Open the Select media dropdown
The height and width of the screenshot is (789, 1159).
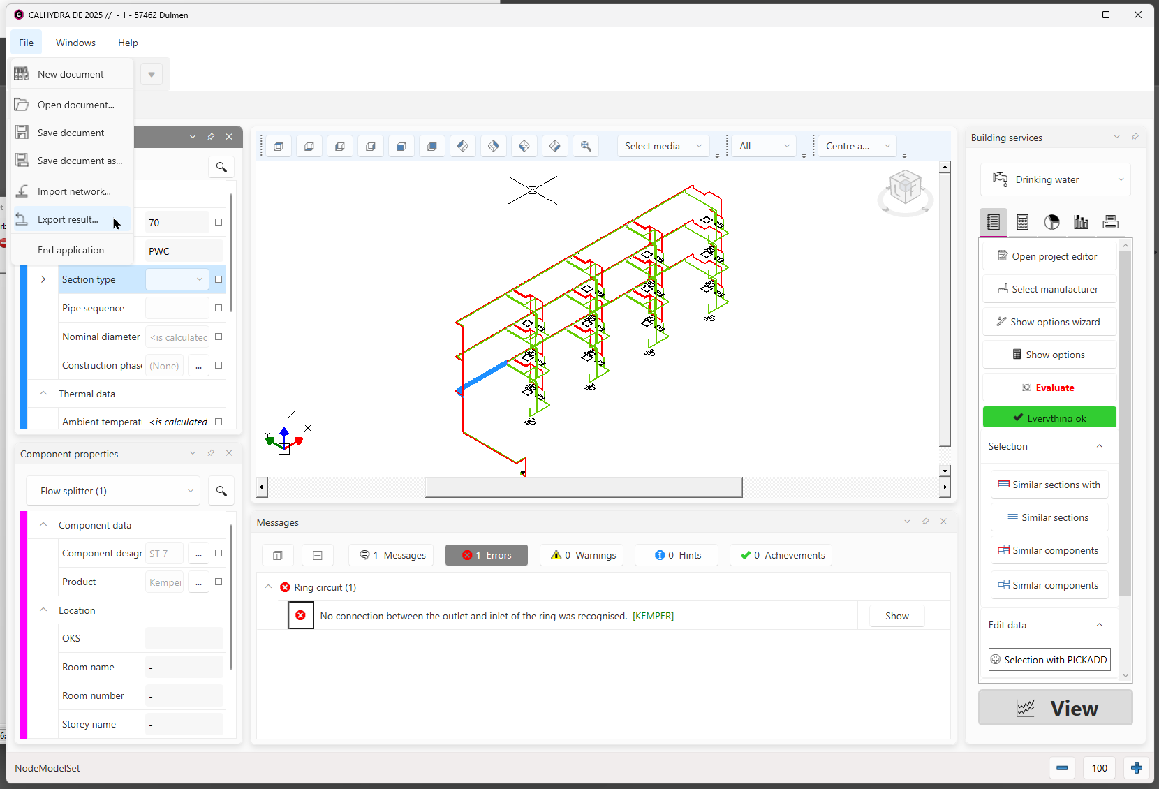click(x=663, y=146)
